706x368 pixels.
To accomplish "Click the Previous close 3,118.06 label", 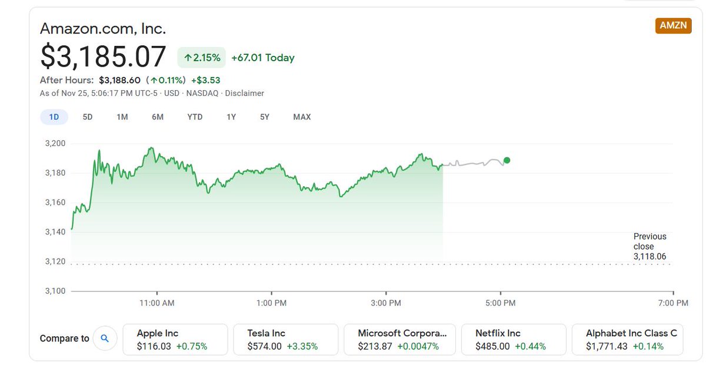I will coord(650,247).
